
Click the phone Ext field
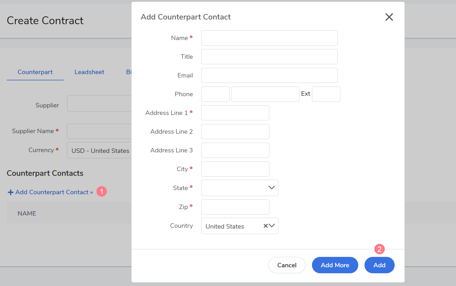326,94
